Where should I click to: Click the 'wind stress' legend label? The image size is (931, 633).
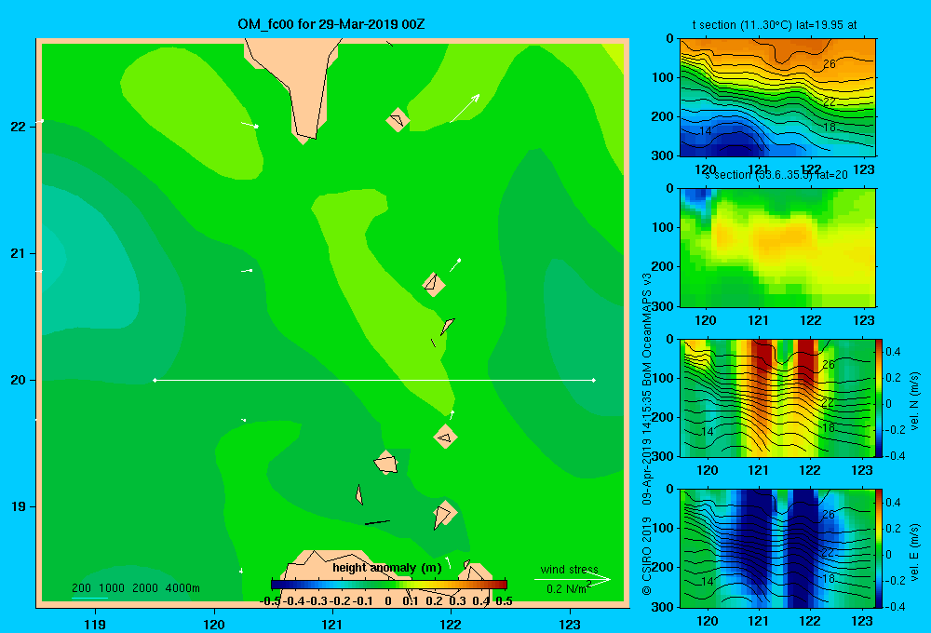pos(569,569)
